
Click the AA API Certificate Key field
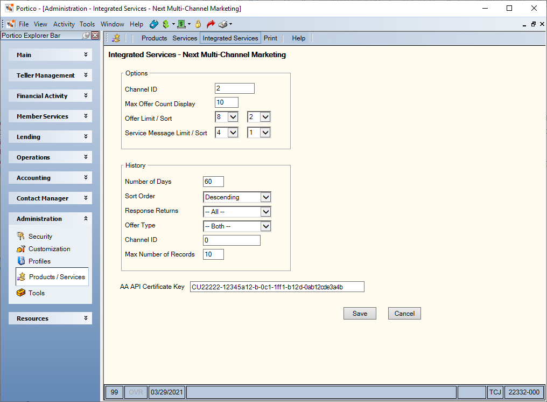(277, 287)
